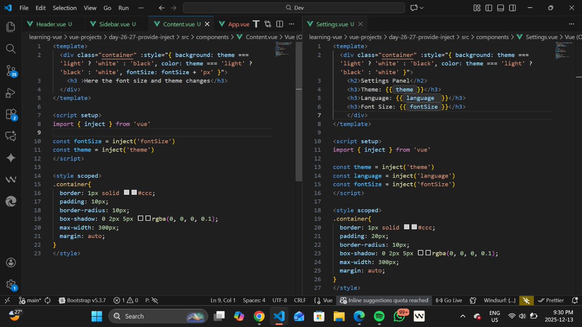
Task: Open the overflow menu in menu bar
Action: (x=141, y=8)
